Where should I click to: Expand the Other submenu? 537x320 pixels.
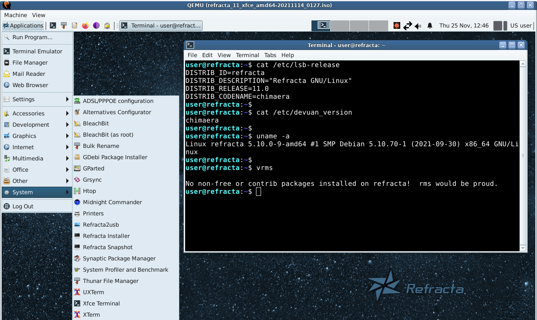(x=37, y=181)
